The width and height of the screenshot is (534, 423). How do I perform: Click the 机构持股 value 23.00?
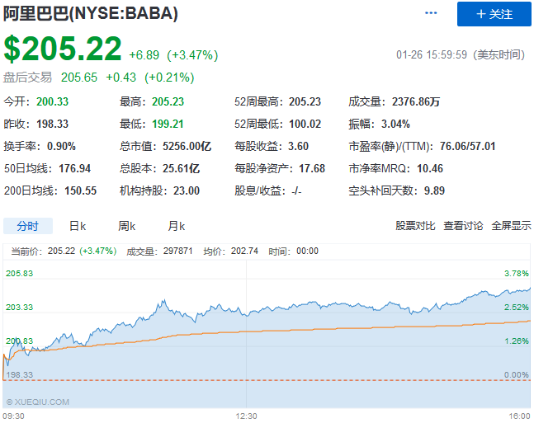(x=187, y=190)
